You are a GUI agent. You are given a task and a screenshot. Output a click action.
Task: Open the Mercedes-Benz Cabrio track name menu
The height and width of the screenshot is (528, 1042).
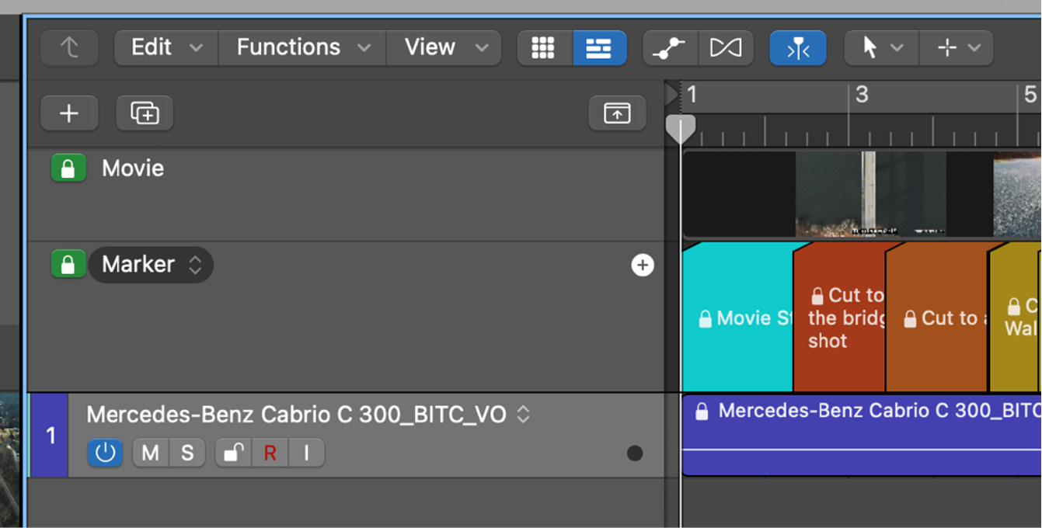point(524,415)
